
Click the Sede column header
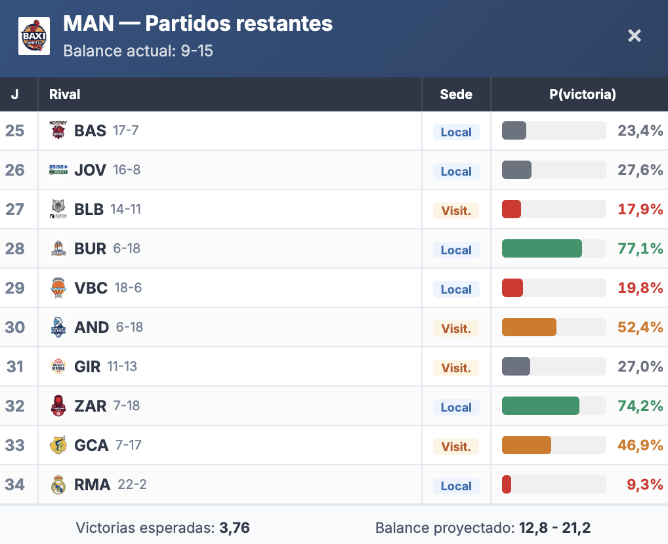456,94
